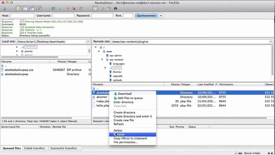Switch to the Successful transfers tab
The height and width of the screenshot is (155, 275).
pyautogui.click(x=64, y=148)
